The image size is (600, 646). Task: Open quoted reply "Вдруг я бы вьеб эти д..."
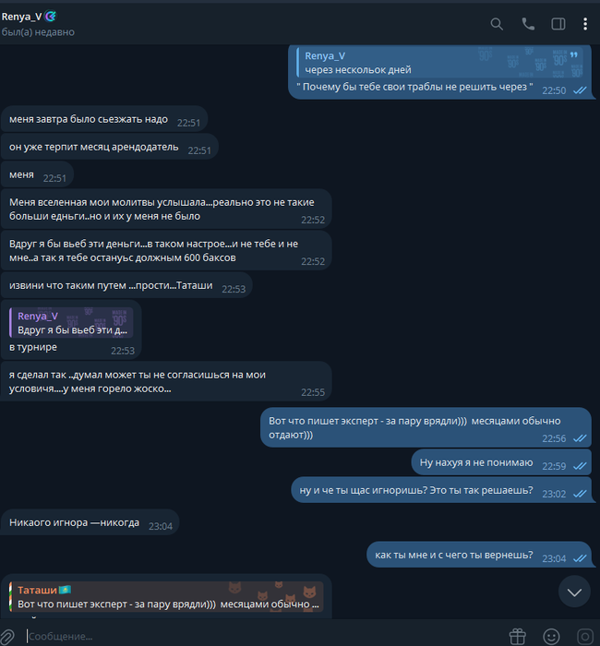click(71, 323)
